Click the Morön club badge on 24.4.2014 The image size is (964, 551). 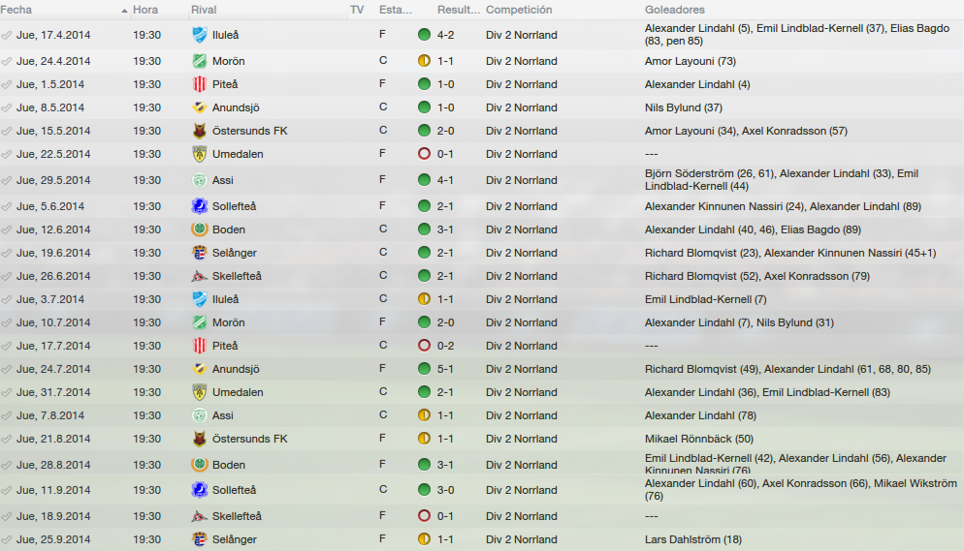(x=199, y=61)
